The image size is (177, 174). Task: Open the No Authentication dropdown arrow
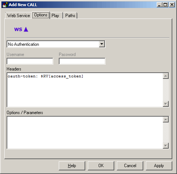(x=102, y=44)
